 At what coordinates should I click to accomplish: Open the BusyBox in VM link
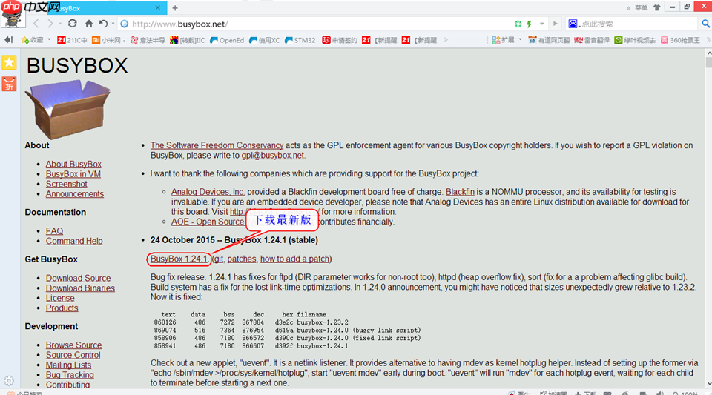click(x=73, y=174)
